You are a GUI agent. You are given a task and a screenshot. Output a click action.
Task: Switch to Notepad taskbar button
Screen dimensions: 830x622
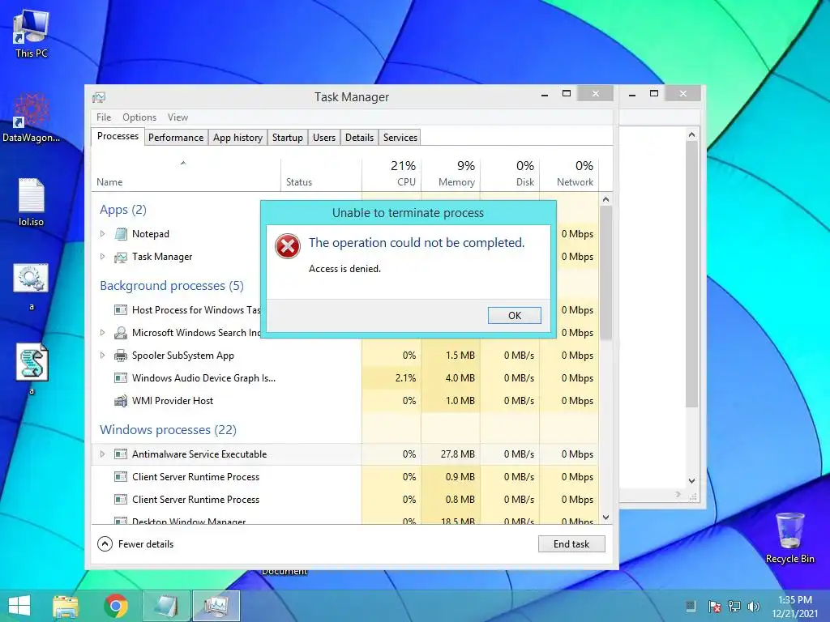coord(166,606)
